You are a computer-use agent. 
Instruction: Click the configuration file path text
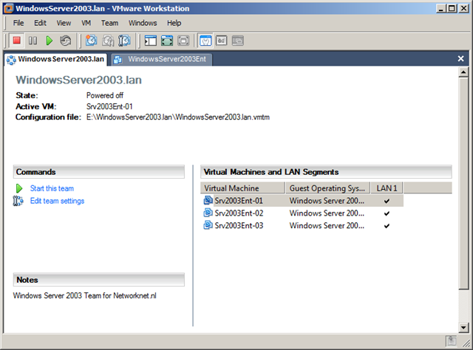[x=178, y=117]
